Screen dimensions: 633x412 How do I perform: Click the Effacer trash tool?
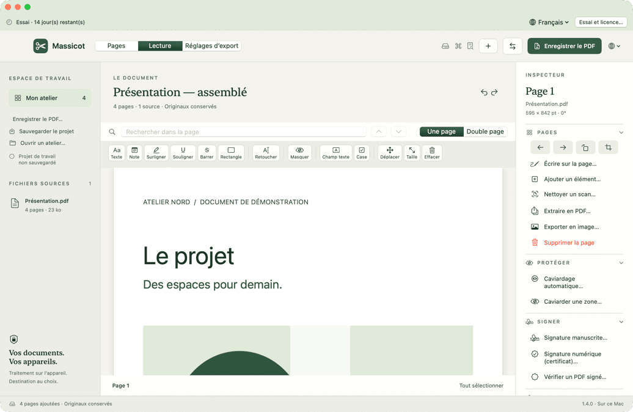pos(432,153)
